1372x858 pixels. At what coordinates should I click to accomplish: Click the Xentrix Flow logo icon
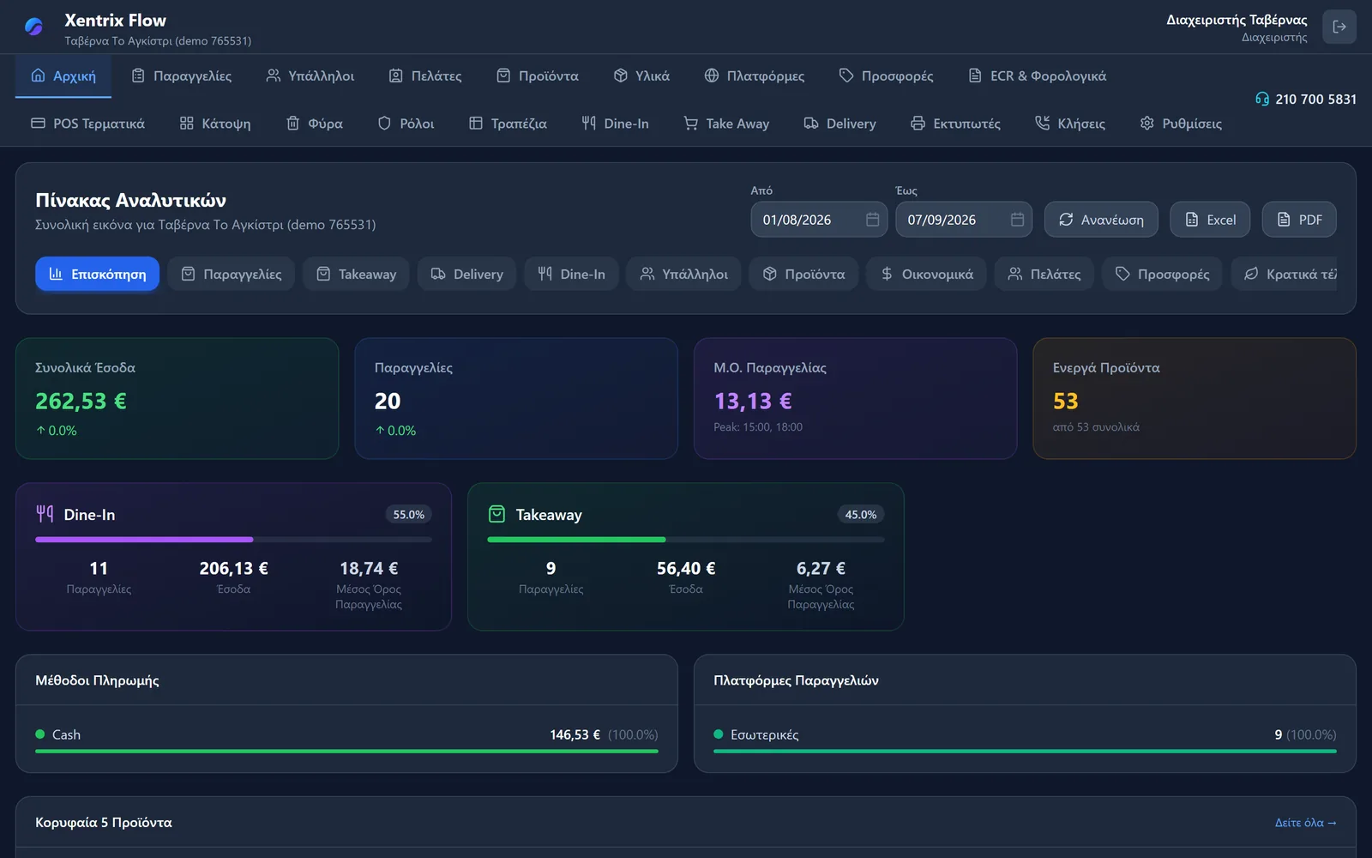(34, 27)
